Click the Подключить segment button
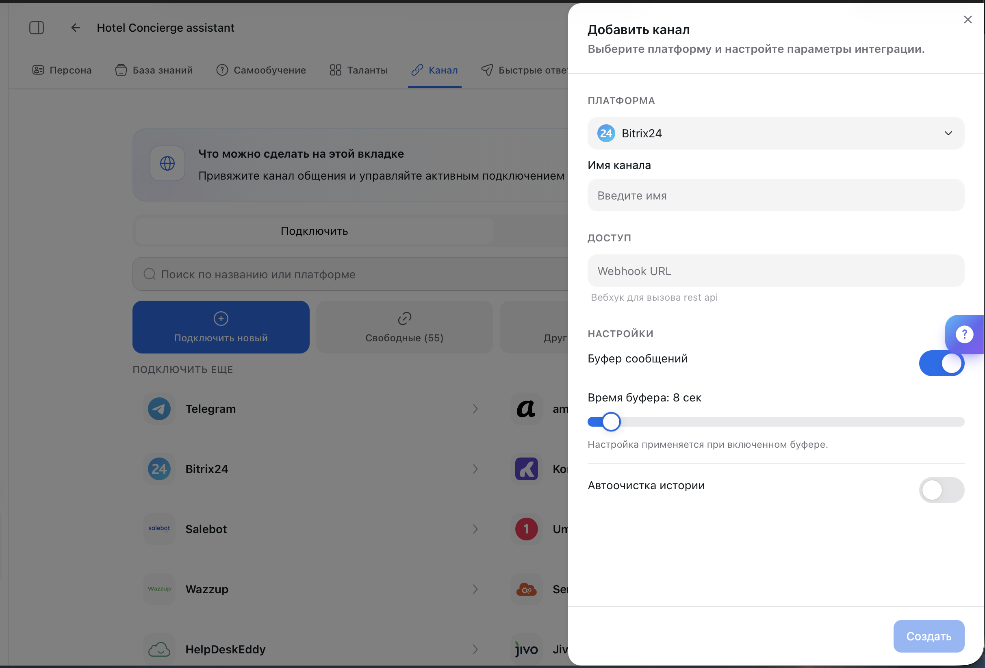Screen dimensions: 985x668 (314, 231)
